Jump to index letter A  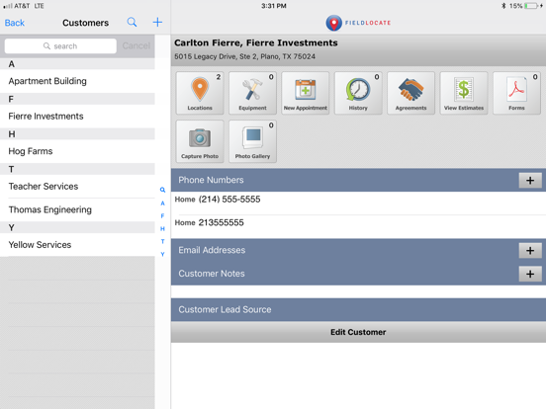pos(162,204)
